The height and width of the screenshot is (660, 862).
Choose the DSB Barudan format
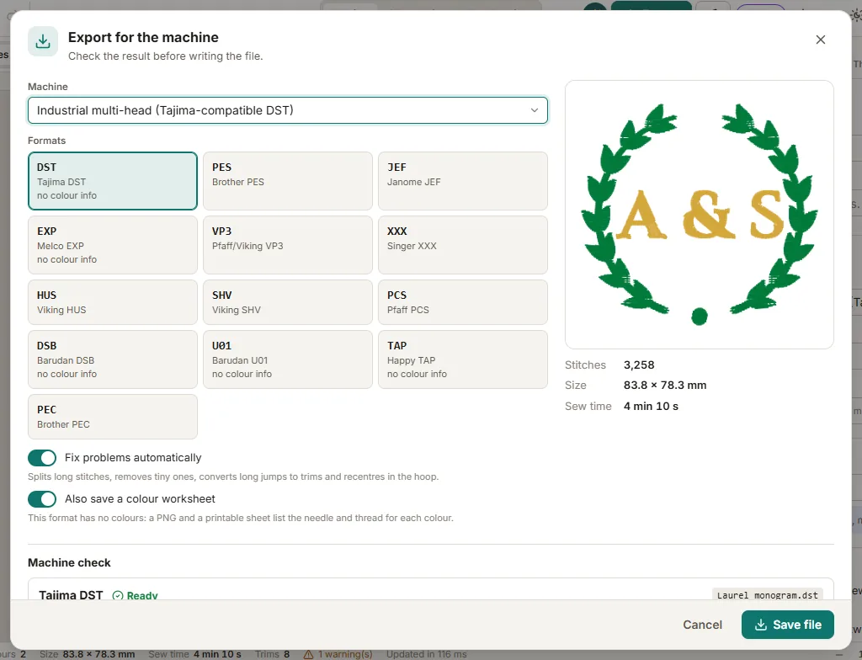pos(113,359)
